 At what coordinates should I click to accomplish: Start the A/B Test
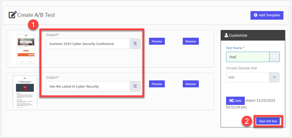[268, 121]
